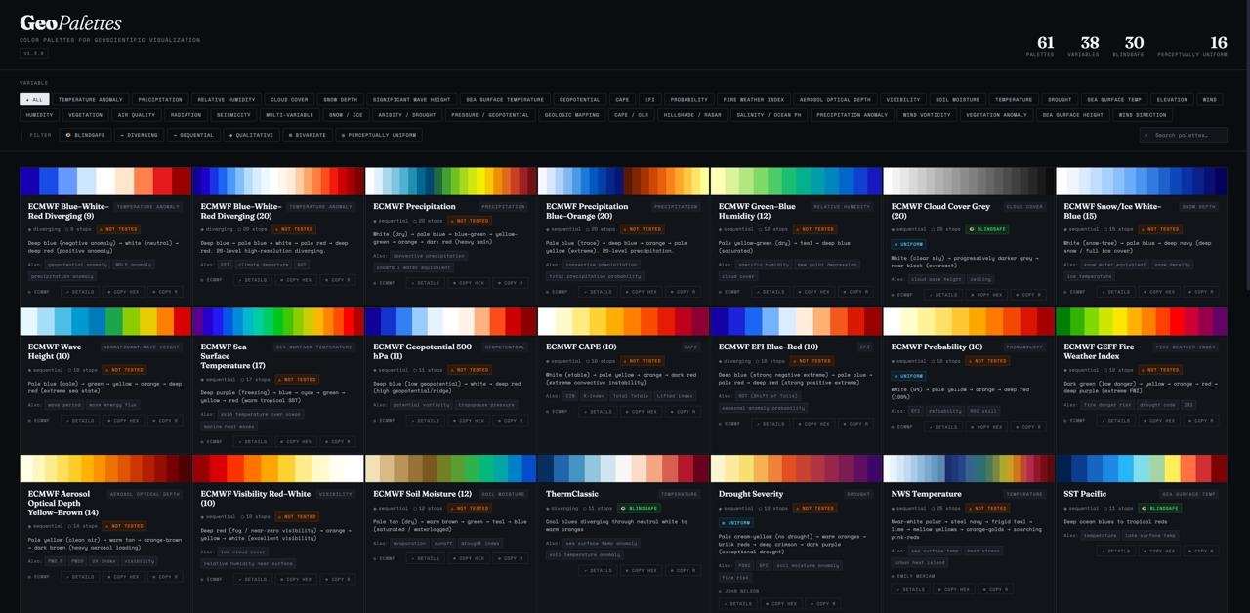The width and height of the screenshot is (1250, 613).
Task: Copy Hex for Drought Severity card
Action: coord(780,604)
